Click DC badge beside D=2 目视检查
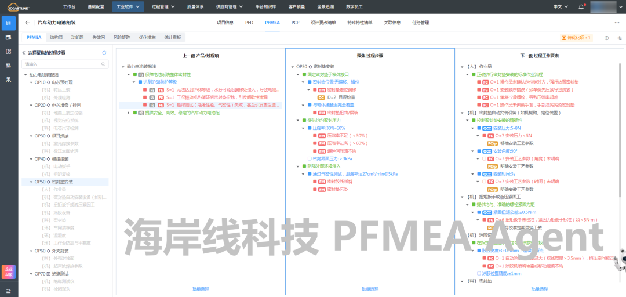Screen dimensions: 626x297 321,97
